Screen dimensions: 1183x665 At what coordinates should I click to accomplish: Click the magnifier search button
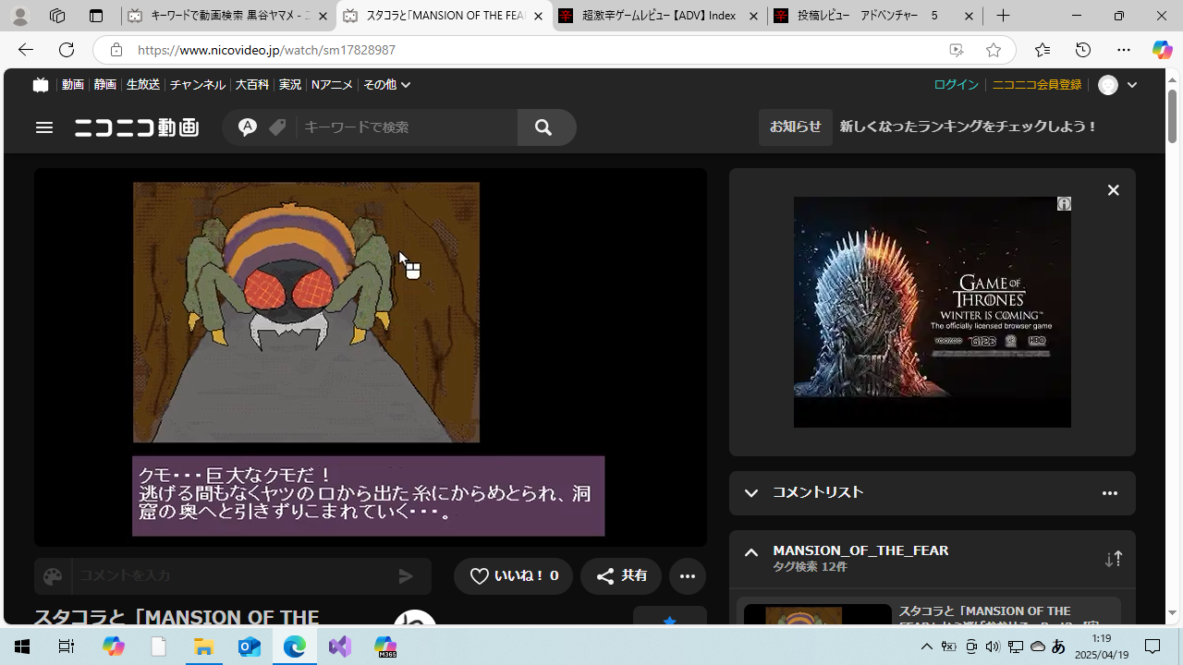coord(543,127)
